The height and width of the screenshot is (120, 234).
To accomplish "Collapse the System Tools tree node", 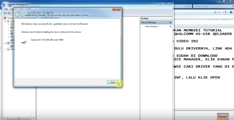I will pos(5,21).
